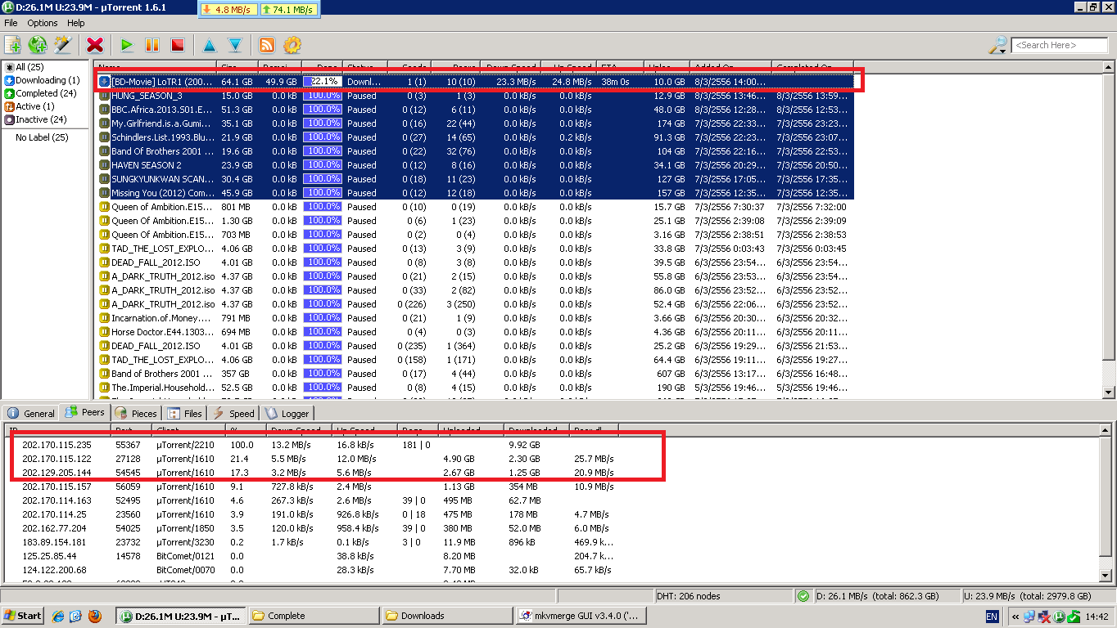
Task: Switch to the Speed tab
Action: tap(233, 414)
